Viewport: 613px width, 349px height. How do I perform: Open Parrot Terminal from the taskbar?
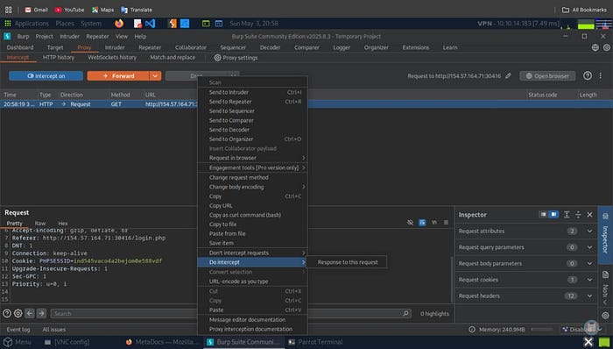click(316, 342)
